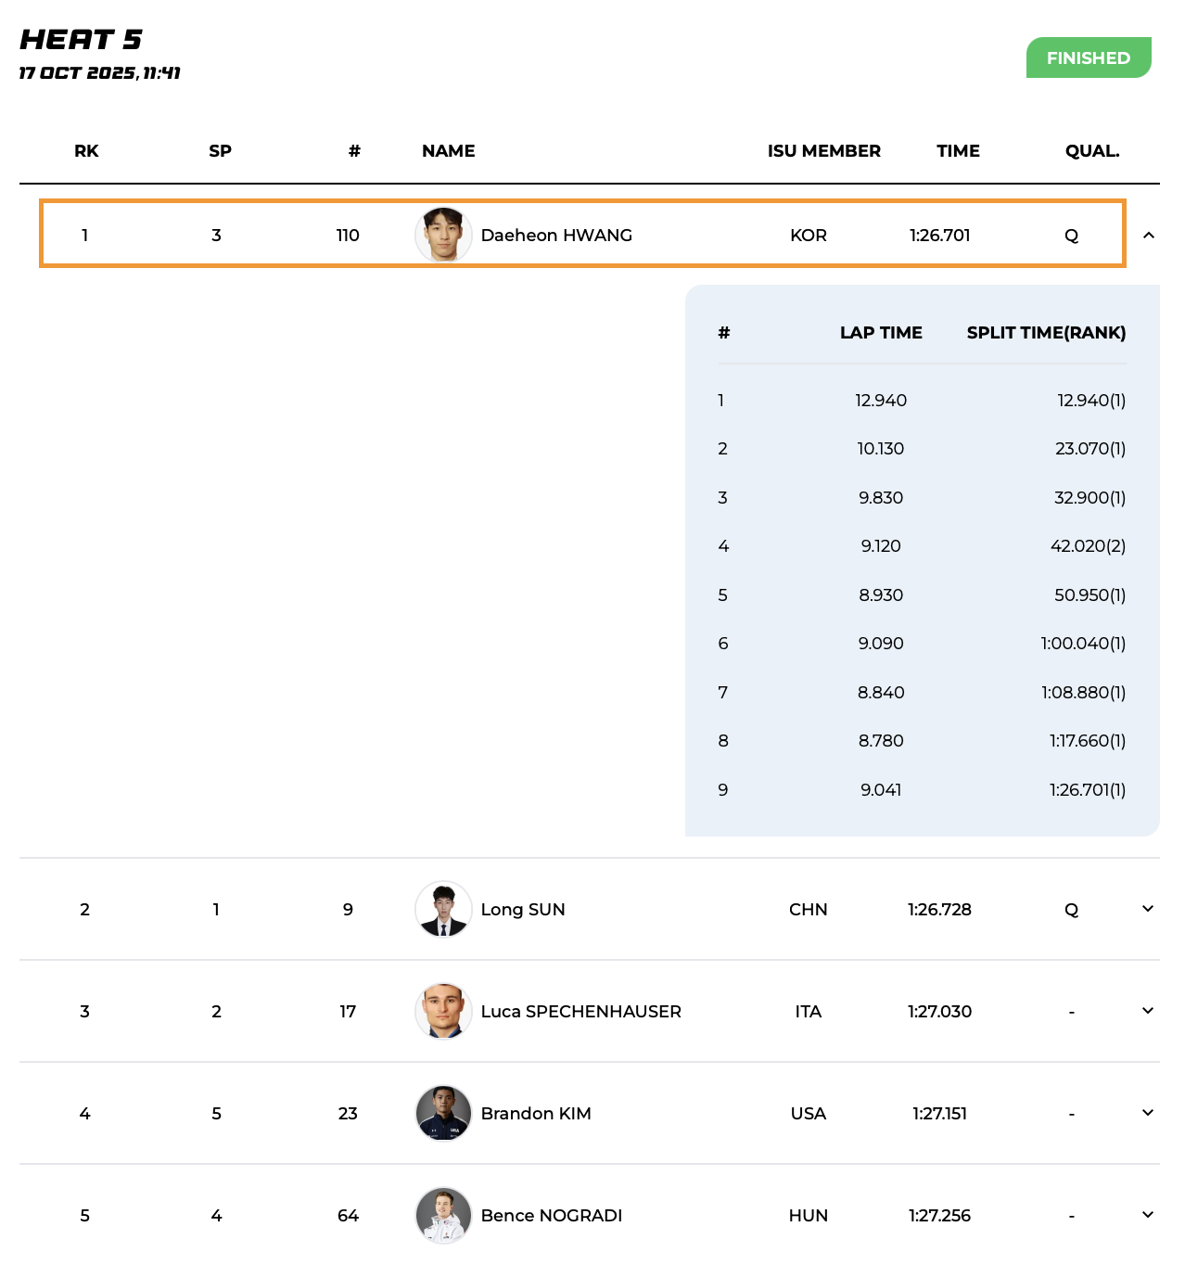Click the SPLIT TIME(RANK) header
The width and height of the screenshot is (1185, 1265).
(1046, 333)
